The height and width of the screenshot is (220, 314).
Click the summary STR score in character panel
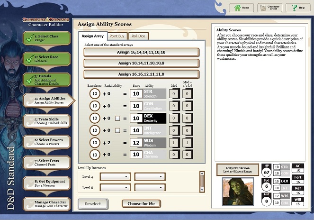pyautogui.click(x=277, y=167)
